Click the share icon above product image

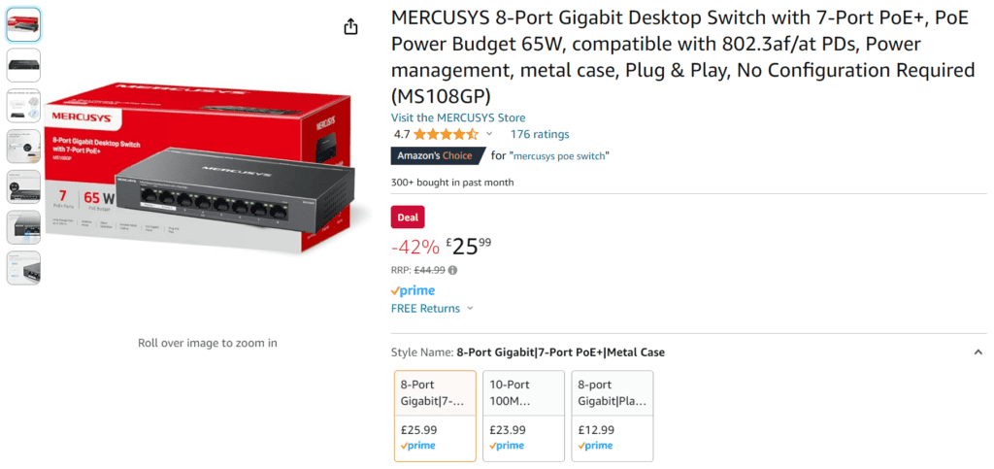(x=351, y=26)
